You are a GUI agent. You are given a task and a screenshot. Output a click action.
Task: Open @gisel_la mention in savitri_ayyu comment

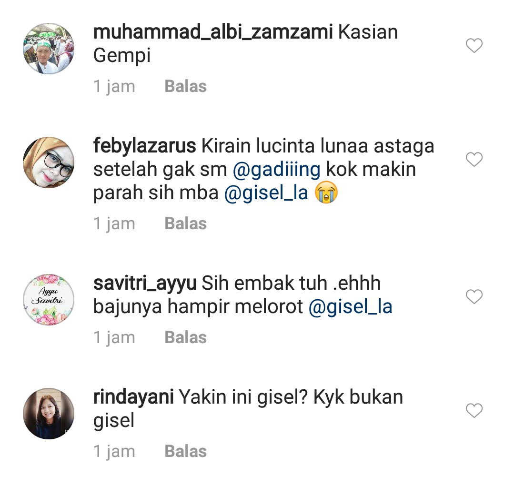click(x=351, y=307)
